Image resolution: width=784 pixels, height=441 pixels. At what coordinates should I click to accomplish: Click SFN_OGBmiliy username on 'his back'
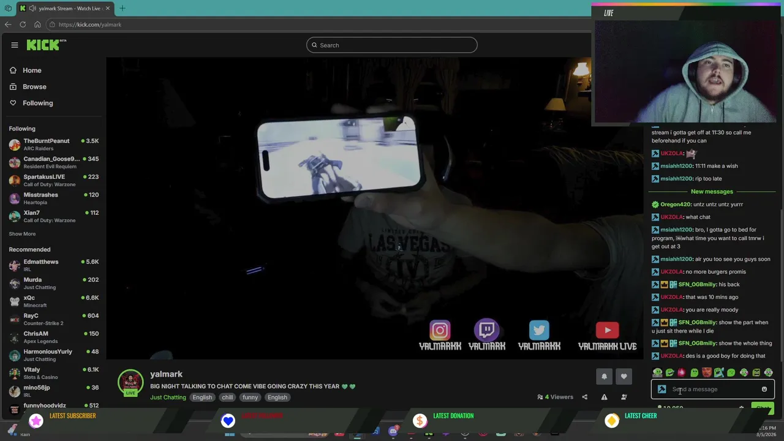[697, 284]
